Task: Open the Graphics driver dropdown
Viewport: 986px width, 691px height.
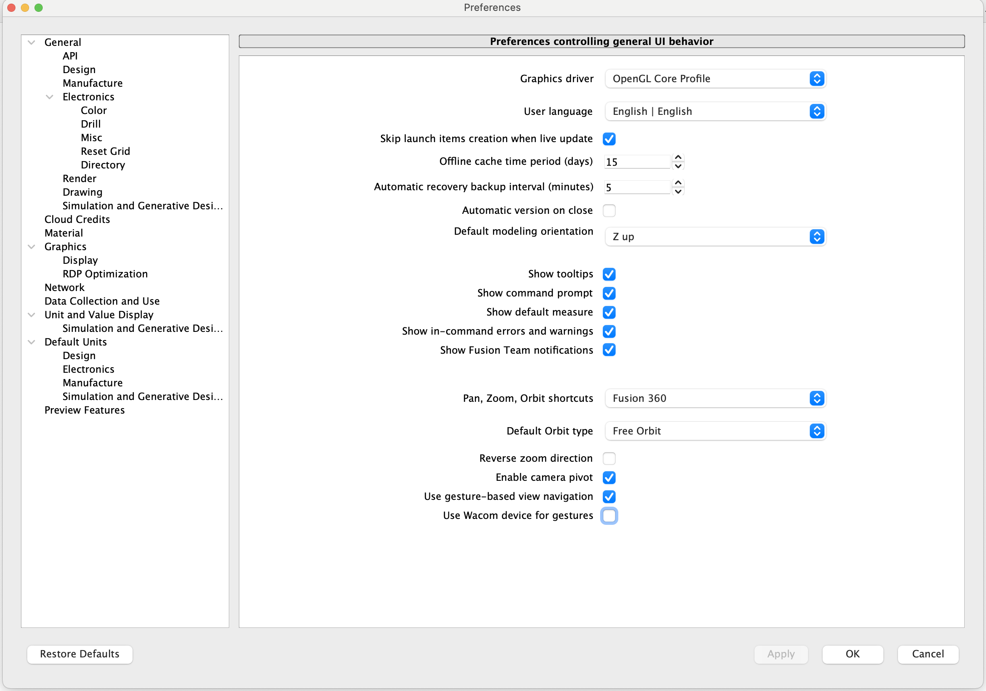Action: (x=715, y=79)
